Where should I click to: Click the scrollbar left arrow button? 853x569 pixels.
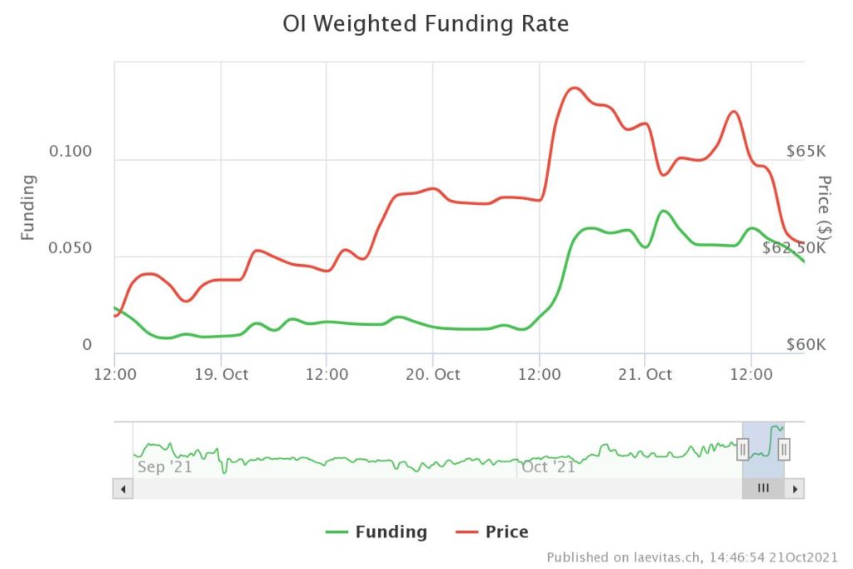(123, 489)
